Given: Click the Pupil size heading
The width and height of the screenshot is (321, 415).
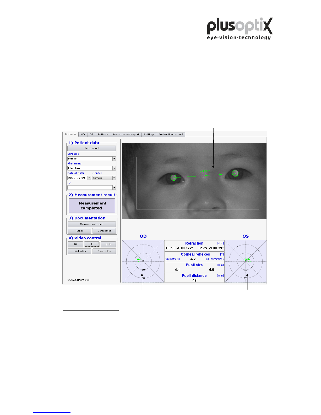Looking at the screenshot, I should coord(194,265).
